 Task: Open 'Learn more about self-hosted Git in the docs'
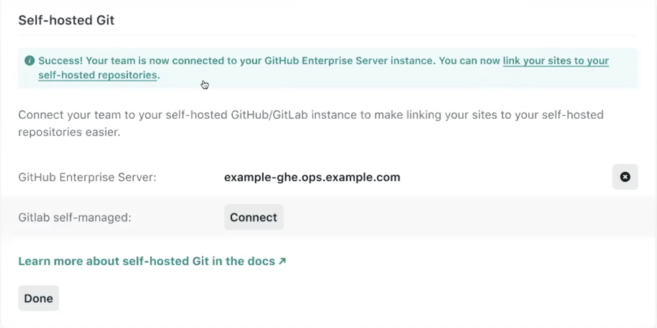[146, 261]
